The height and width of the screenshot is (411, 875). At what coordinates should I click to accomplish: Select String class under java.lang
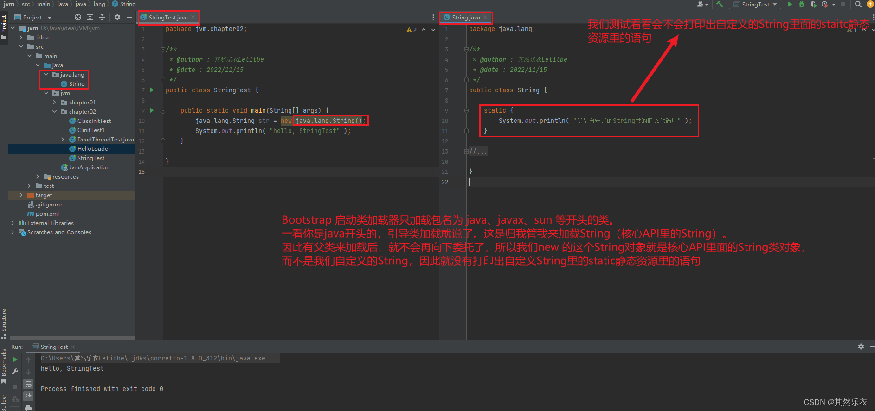coord(77,83)
